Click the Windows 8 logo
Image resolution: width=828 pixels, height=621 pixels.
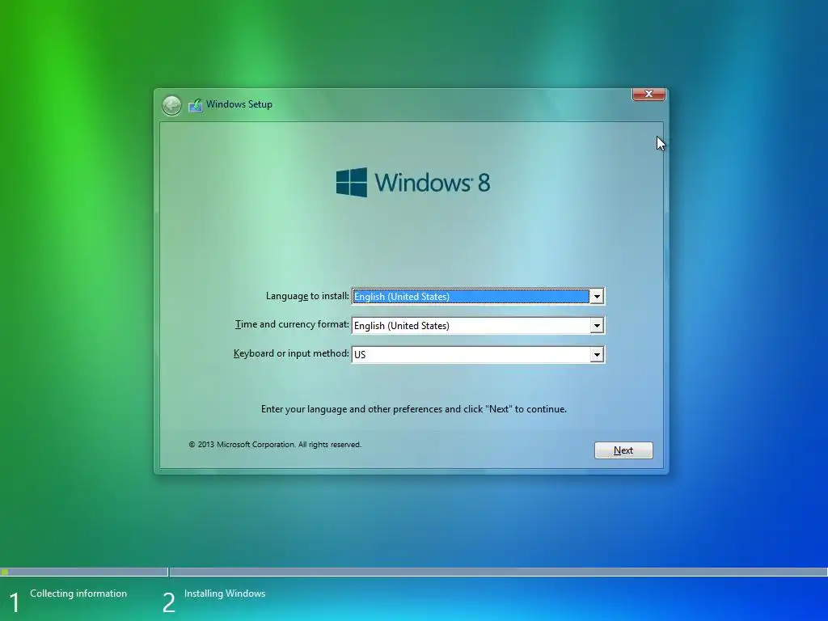(x=413, y=182)
